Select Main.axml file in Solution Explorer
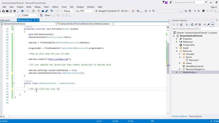 point(193,60)
